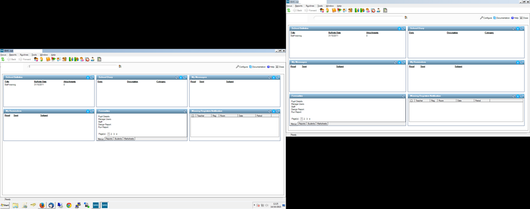This screenshot has height=209, width=530.
Task: Open the Tools menu in right window
Action: tap(320, 6)
